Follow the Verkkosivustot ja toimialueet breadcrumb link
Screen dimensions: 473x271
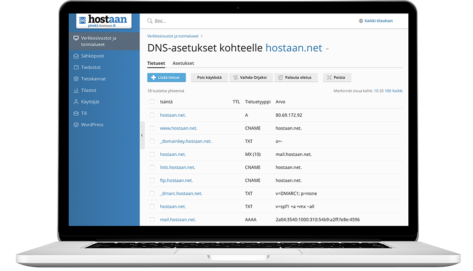(x=173, y=36)
